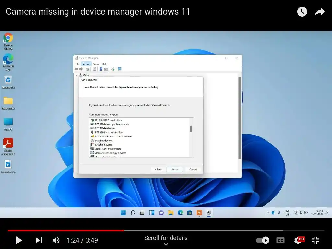The height and width of the screenshot is (249, 332).
Task: Toggle closed captions CC button
Action: [280, 240]
